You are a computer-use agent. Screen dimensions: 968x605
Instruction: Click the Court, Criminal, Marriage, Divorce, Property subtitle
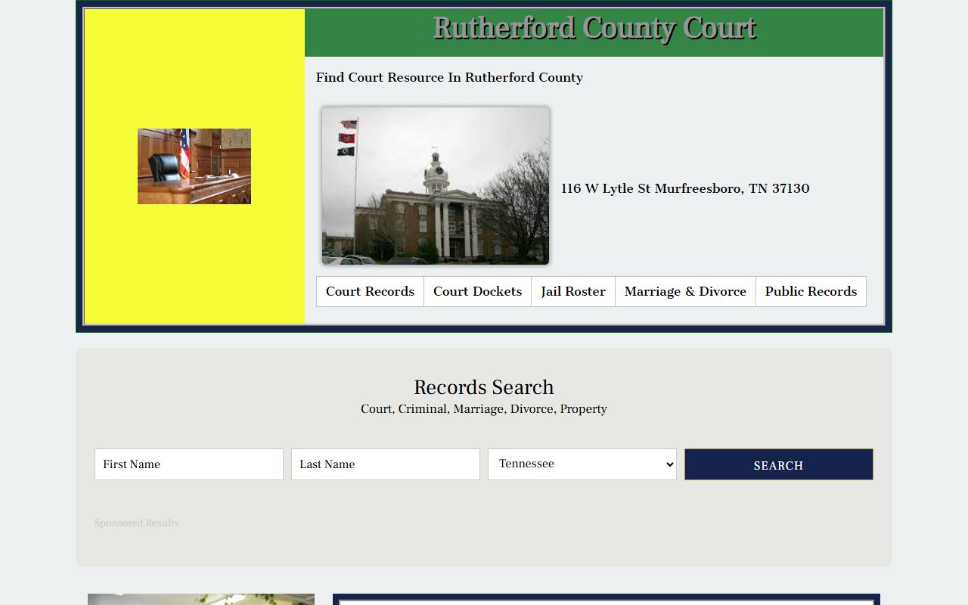[484, 409]
